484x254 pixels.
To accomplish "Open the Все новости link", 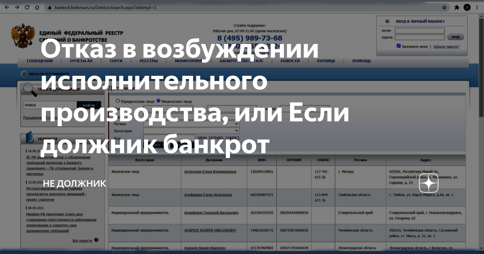I will pos(82,240).
